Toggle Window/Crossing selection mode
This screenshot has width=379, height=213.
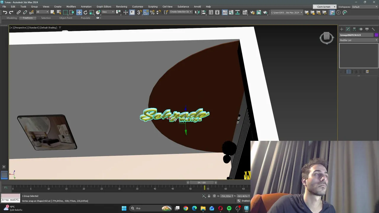72,12
